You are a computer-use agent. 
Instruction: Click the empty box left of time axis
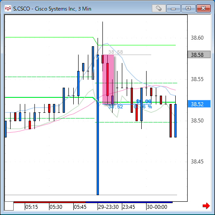9,206
